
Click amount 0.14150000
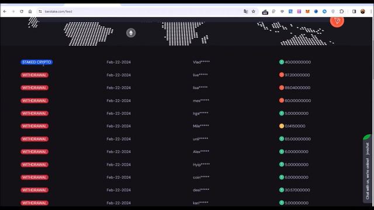[295, 126]
